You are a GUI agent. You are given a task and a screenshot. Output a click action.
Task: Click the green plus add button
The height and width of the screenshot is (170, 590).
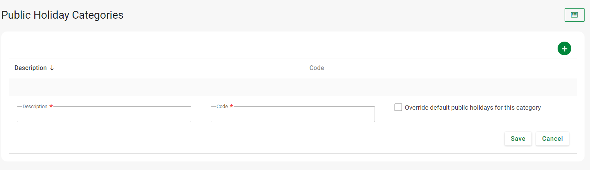click(564, 49)
